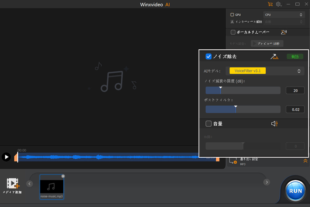310x207 pixels.
Task: Expand the export settings double chevron
Action: click(x=305, y=160)
